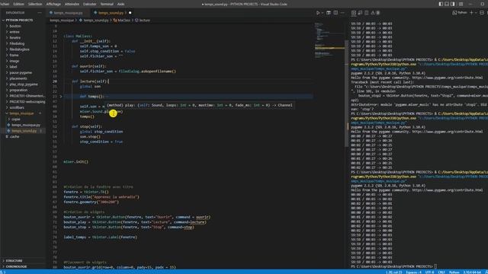The width and height of the screenshot is (488, 274).
Task: Open changes view icon in editor toolbar
Action: 329,13
